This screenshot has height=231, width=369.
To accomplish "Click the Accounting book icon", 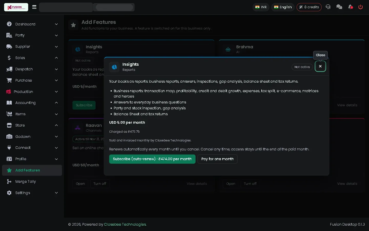I will click(x=9, y=103).
